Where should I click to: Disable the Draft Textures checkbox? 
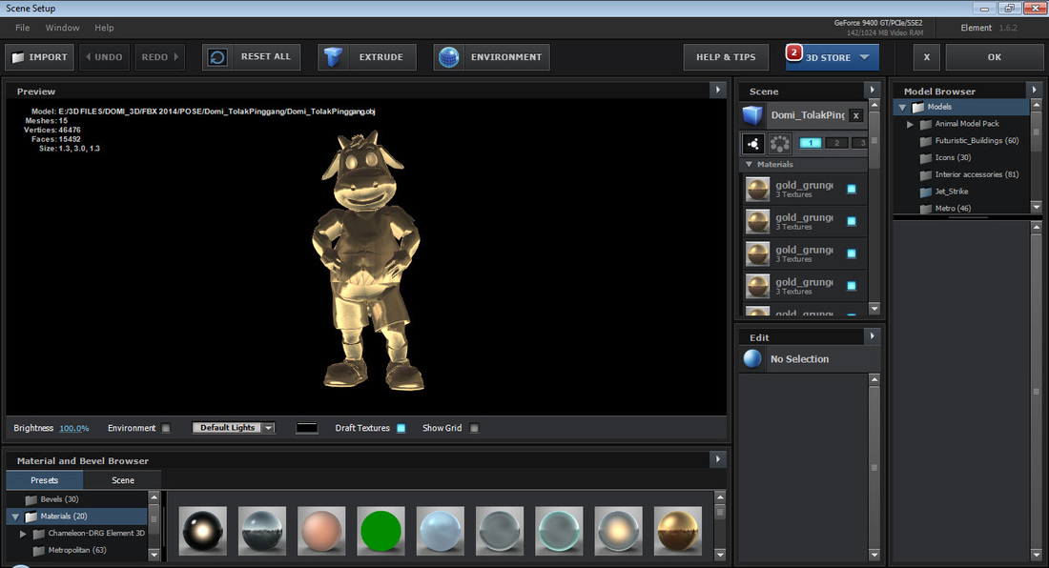pos(401,428)
